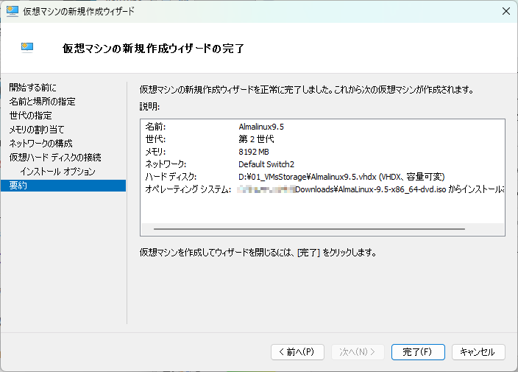518x372 pixels.
Task: Open the 世代の指定 step
Action: point(30,116)
